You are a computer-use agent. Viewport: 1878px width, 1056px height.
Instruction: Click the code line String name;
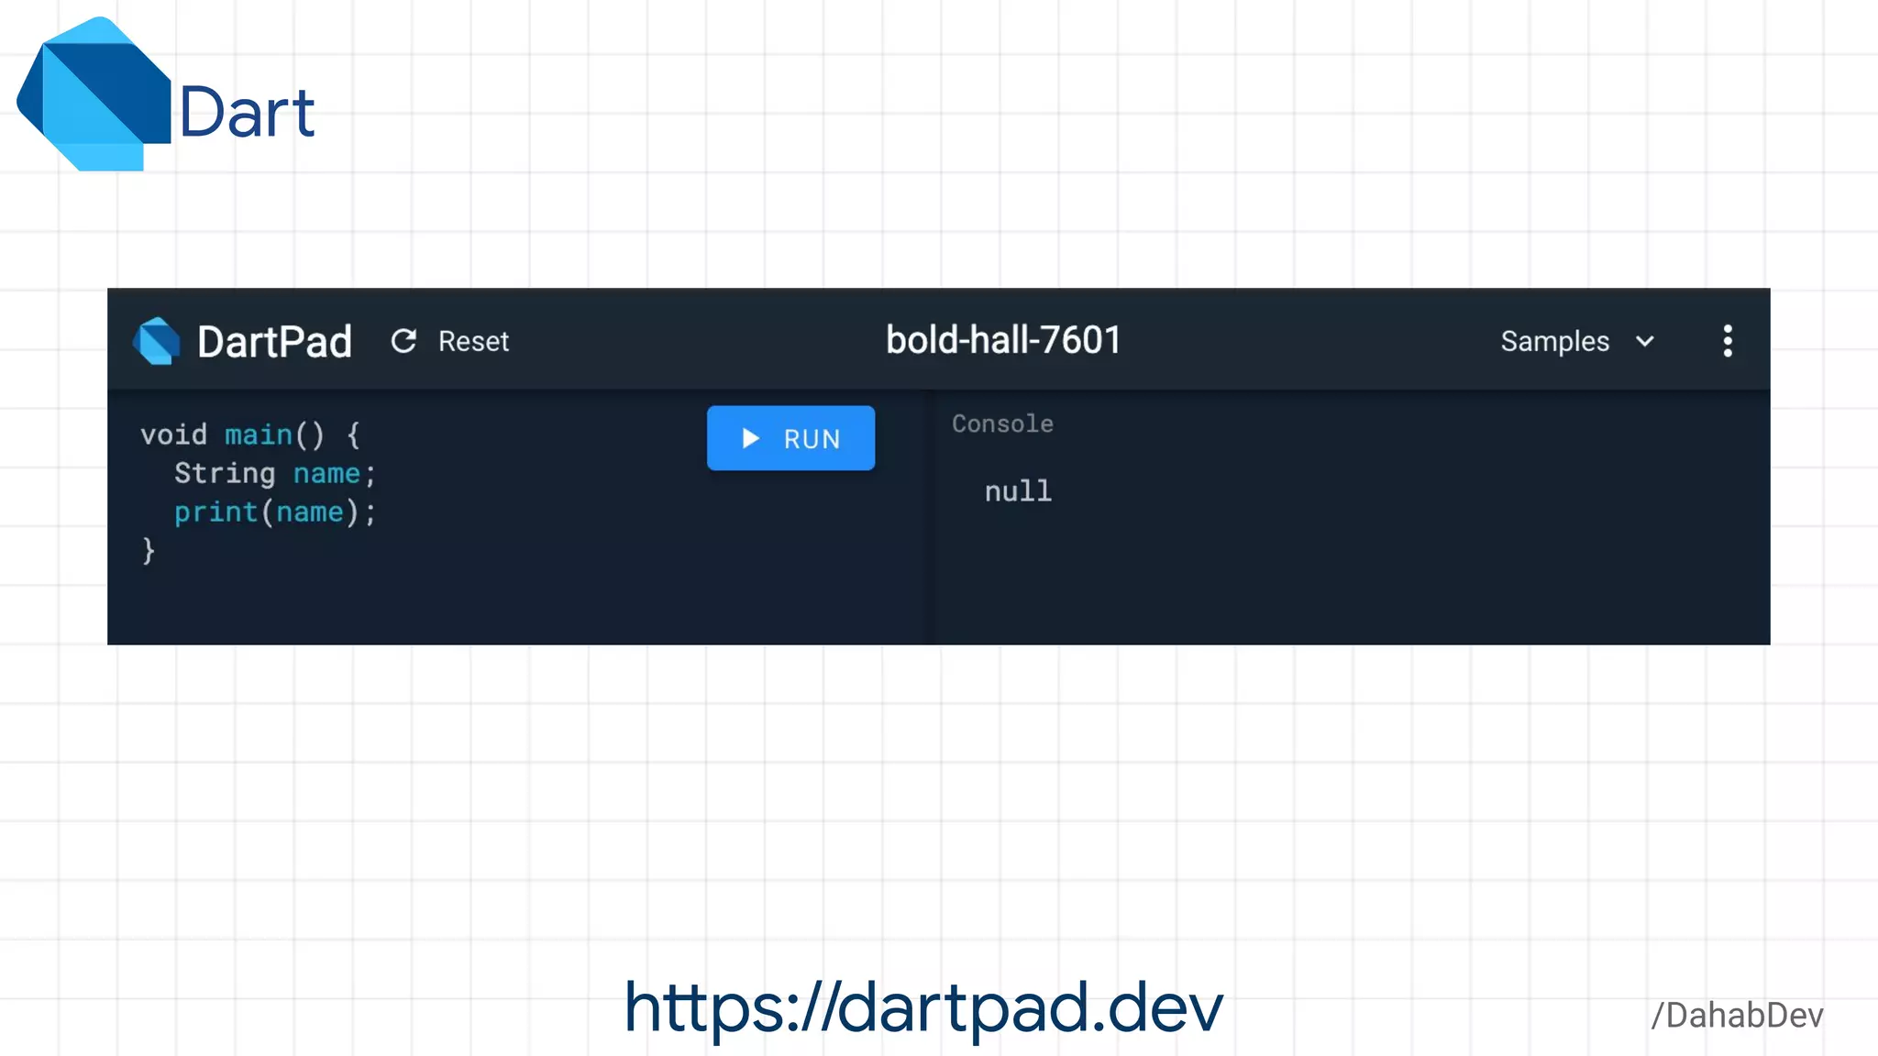pos(275,473)
